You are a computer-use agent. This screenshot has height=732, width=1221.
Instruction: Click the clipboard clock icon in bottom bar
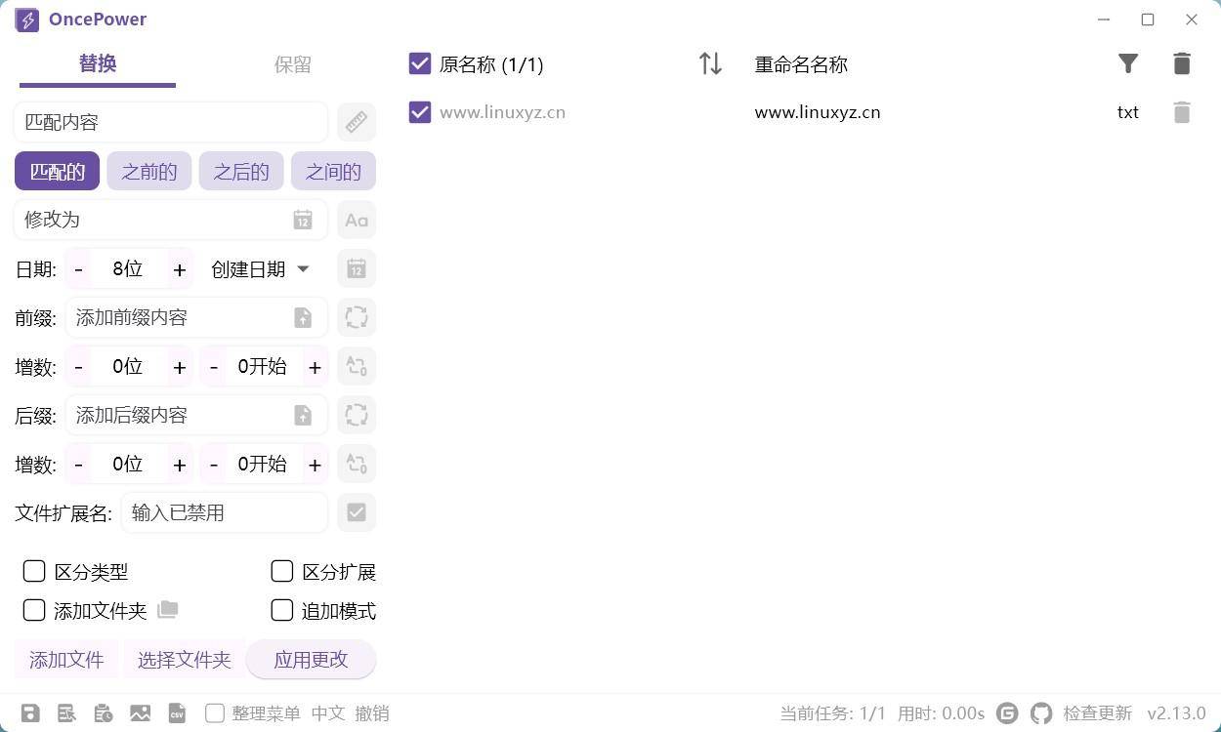click(103, 713)
